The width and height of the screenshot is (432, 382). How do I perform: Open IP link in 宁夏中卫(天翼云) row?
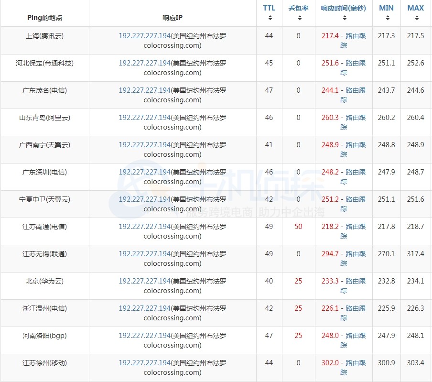coord(145,199)
